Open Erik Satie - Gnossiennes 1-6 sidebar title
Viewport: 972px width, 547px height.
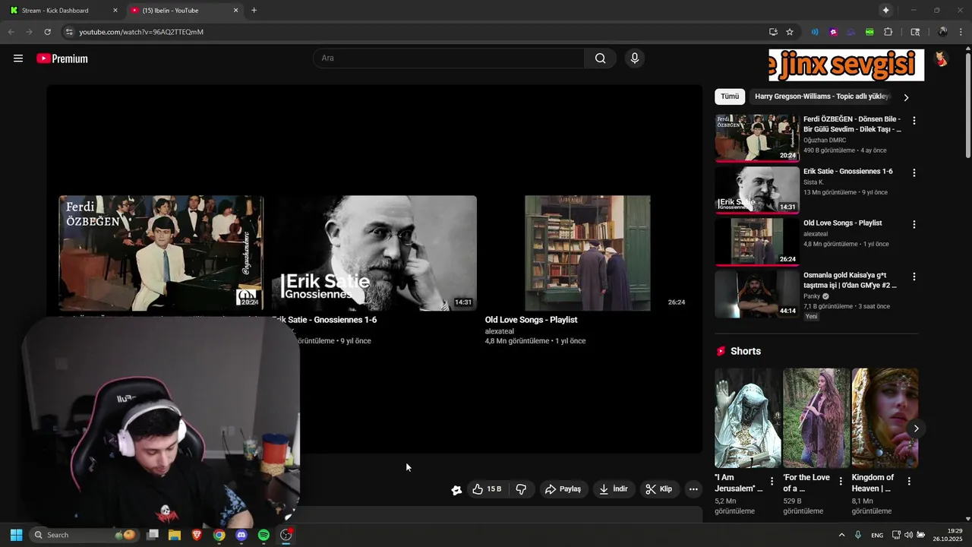848,171
